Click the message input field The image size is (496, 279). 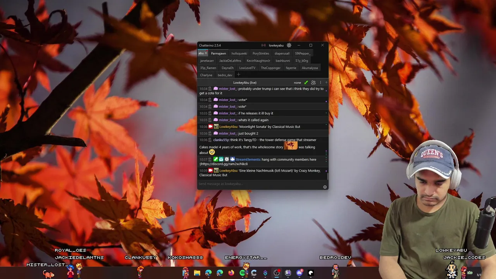click(260, 184)
